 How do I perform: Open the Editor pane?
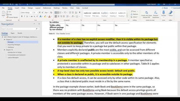(171, 13)
